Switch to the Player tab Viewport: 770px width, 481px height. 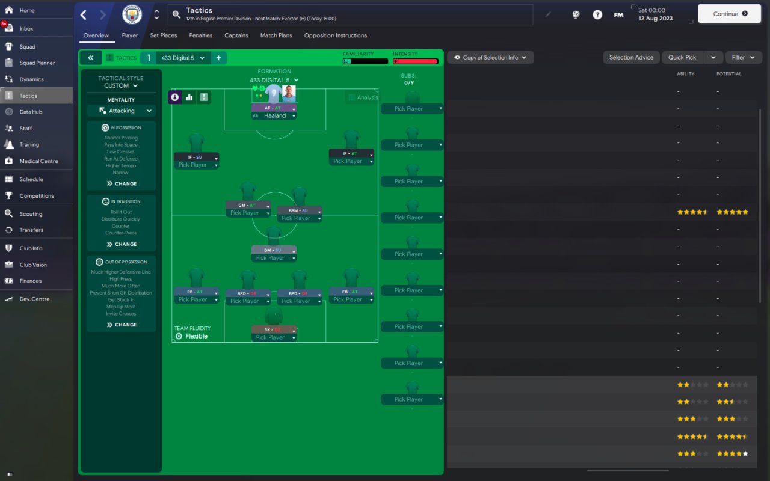coord(130,35)
